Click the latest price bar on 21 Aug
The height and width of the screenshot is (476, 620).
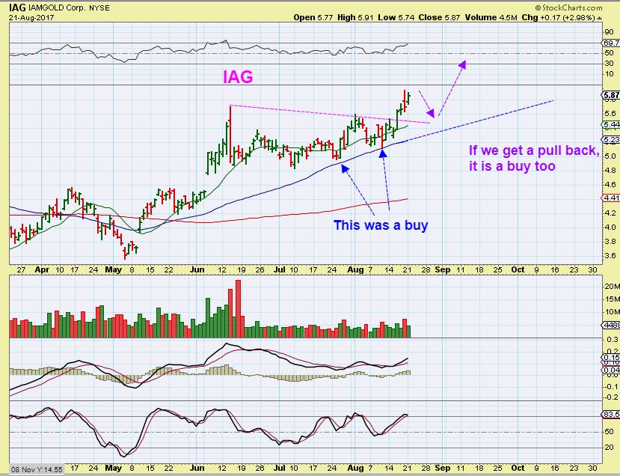(408, 97)
